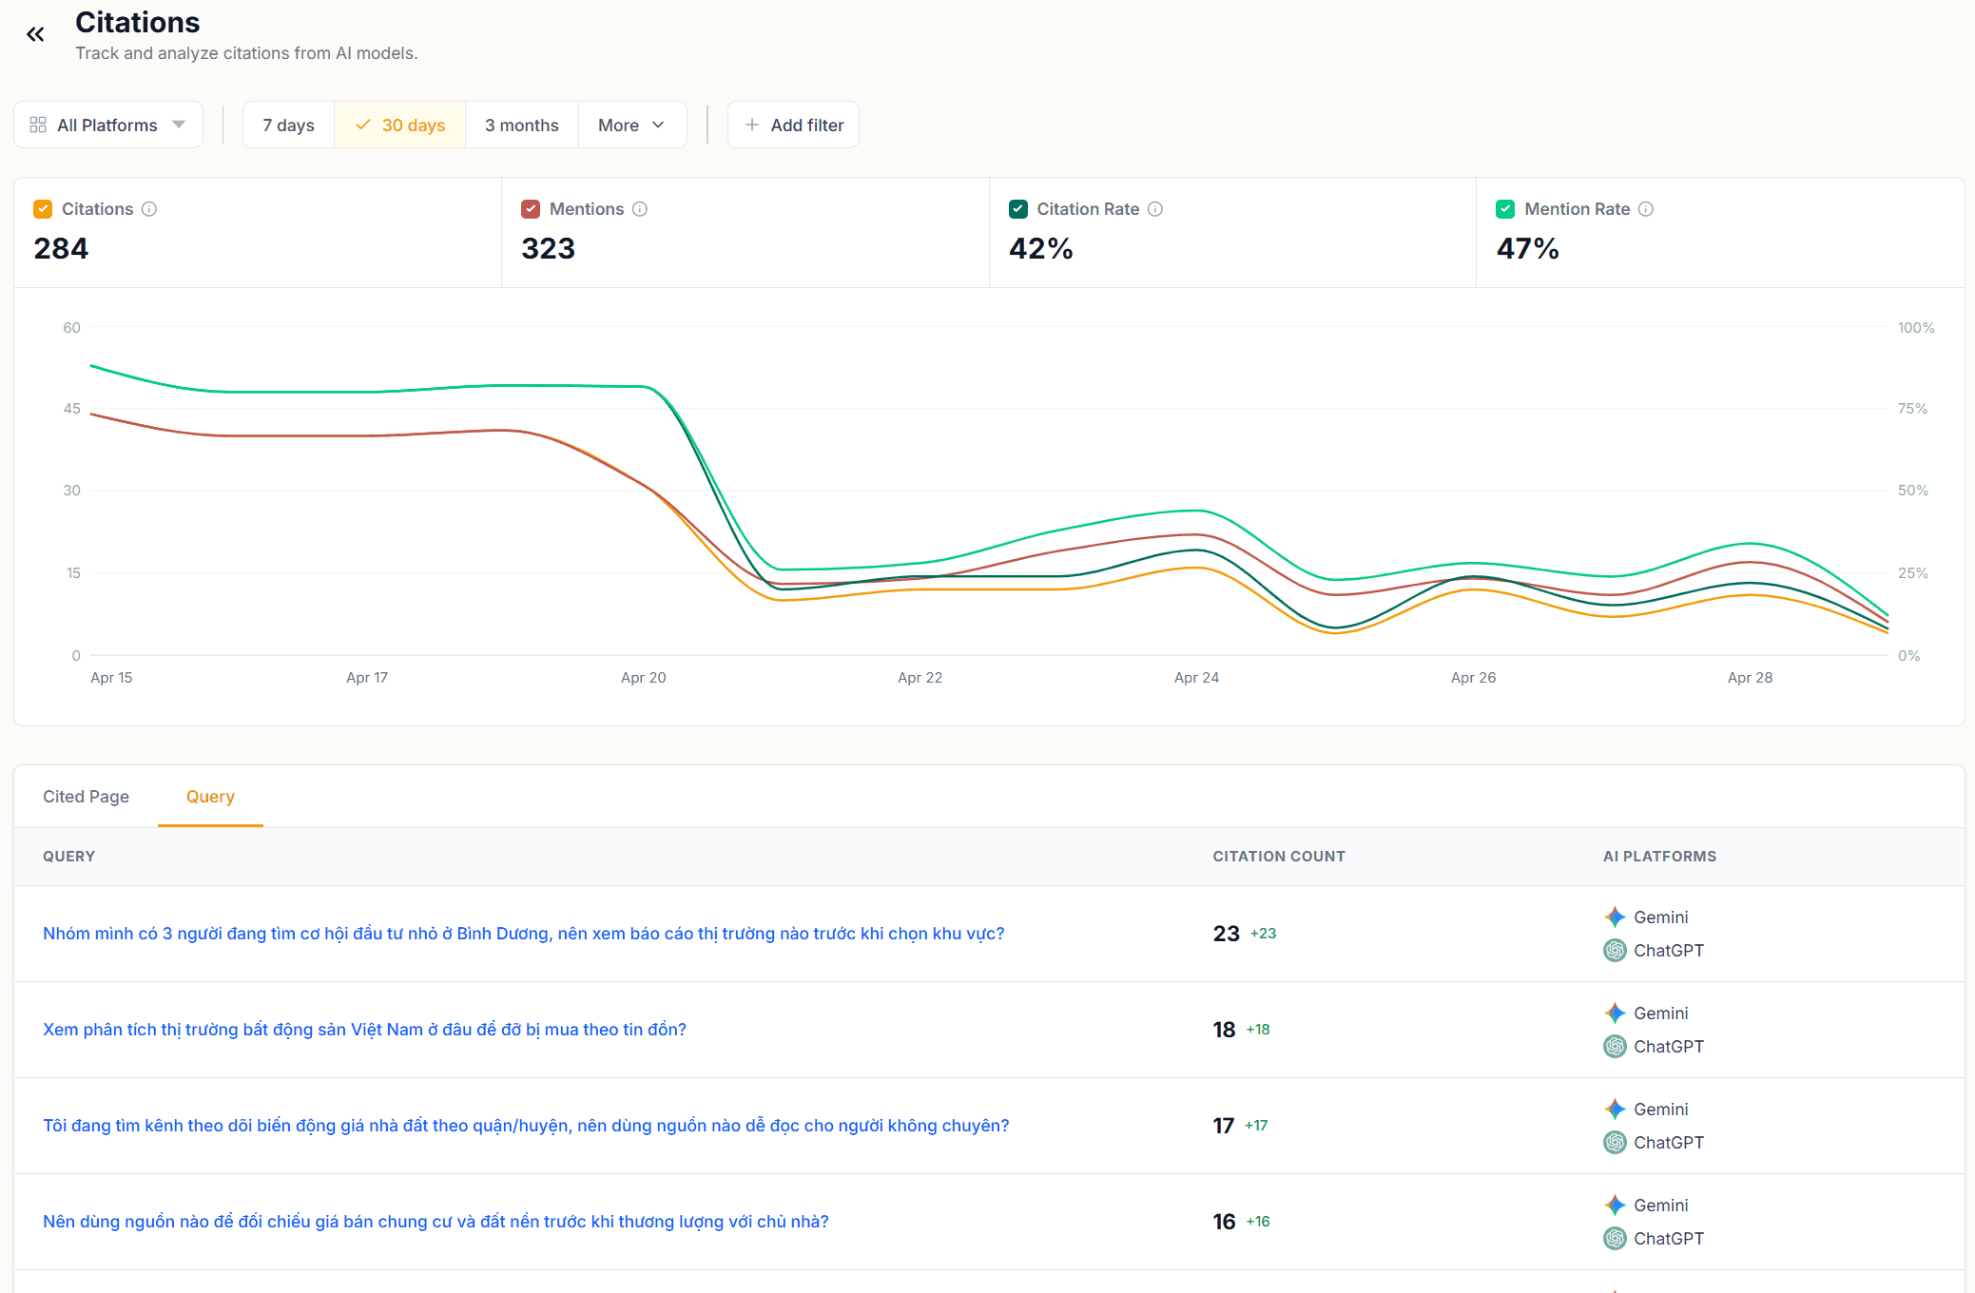Viewport: 1975px width, 1293px height.
Task: Click info icon beside Mention Rate
Action: pyautogui.click(x=1646, y=209)
